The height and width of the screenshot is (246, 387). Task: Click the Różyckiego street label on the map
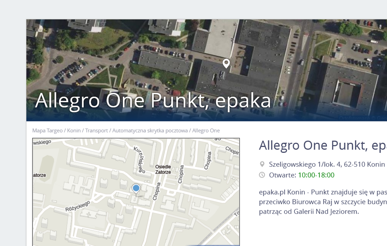77,206
